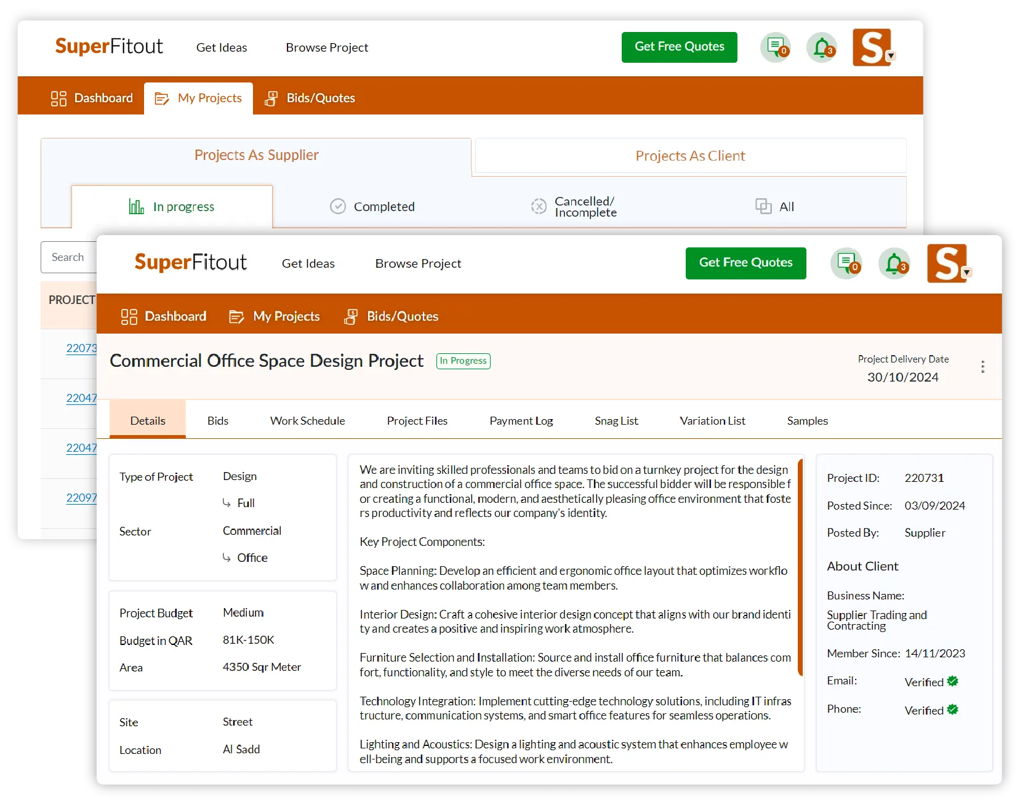Click the verified badge beside Phone

(x=952, y=710)
